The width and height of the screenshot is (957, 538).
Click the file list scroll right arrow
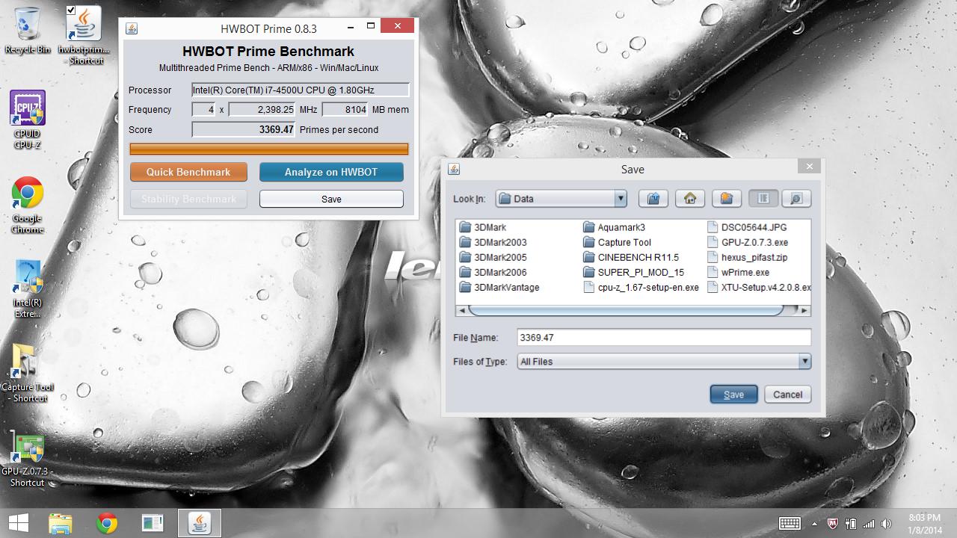[x=804, y=310]
